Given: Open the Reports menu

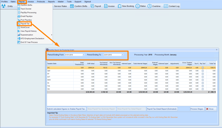Looking at the screenshot, I should (51, 2).
